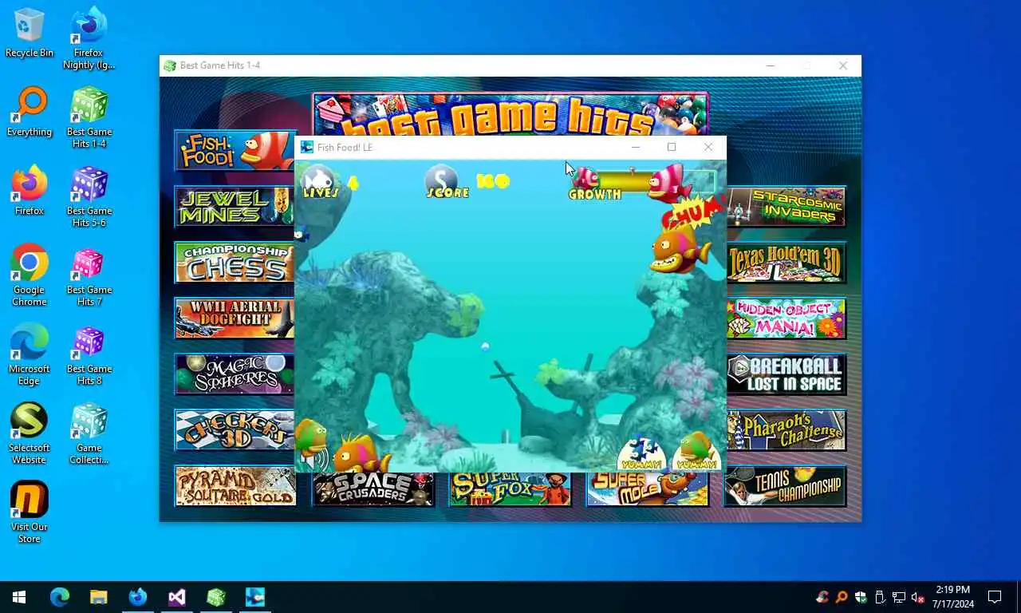
Task: Switch to Fish Food taskbar button
Action: (x=255, y=597)
